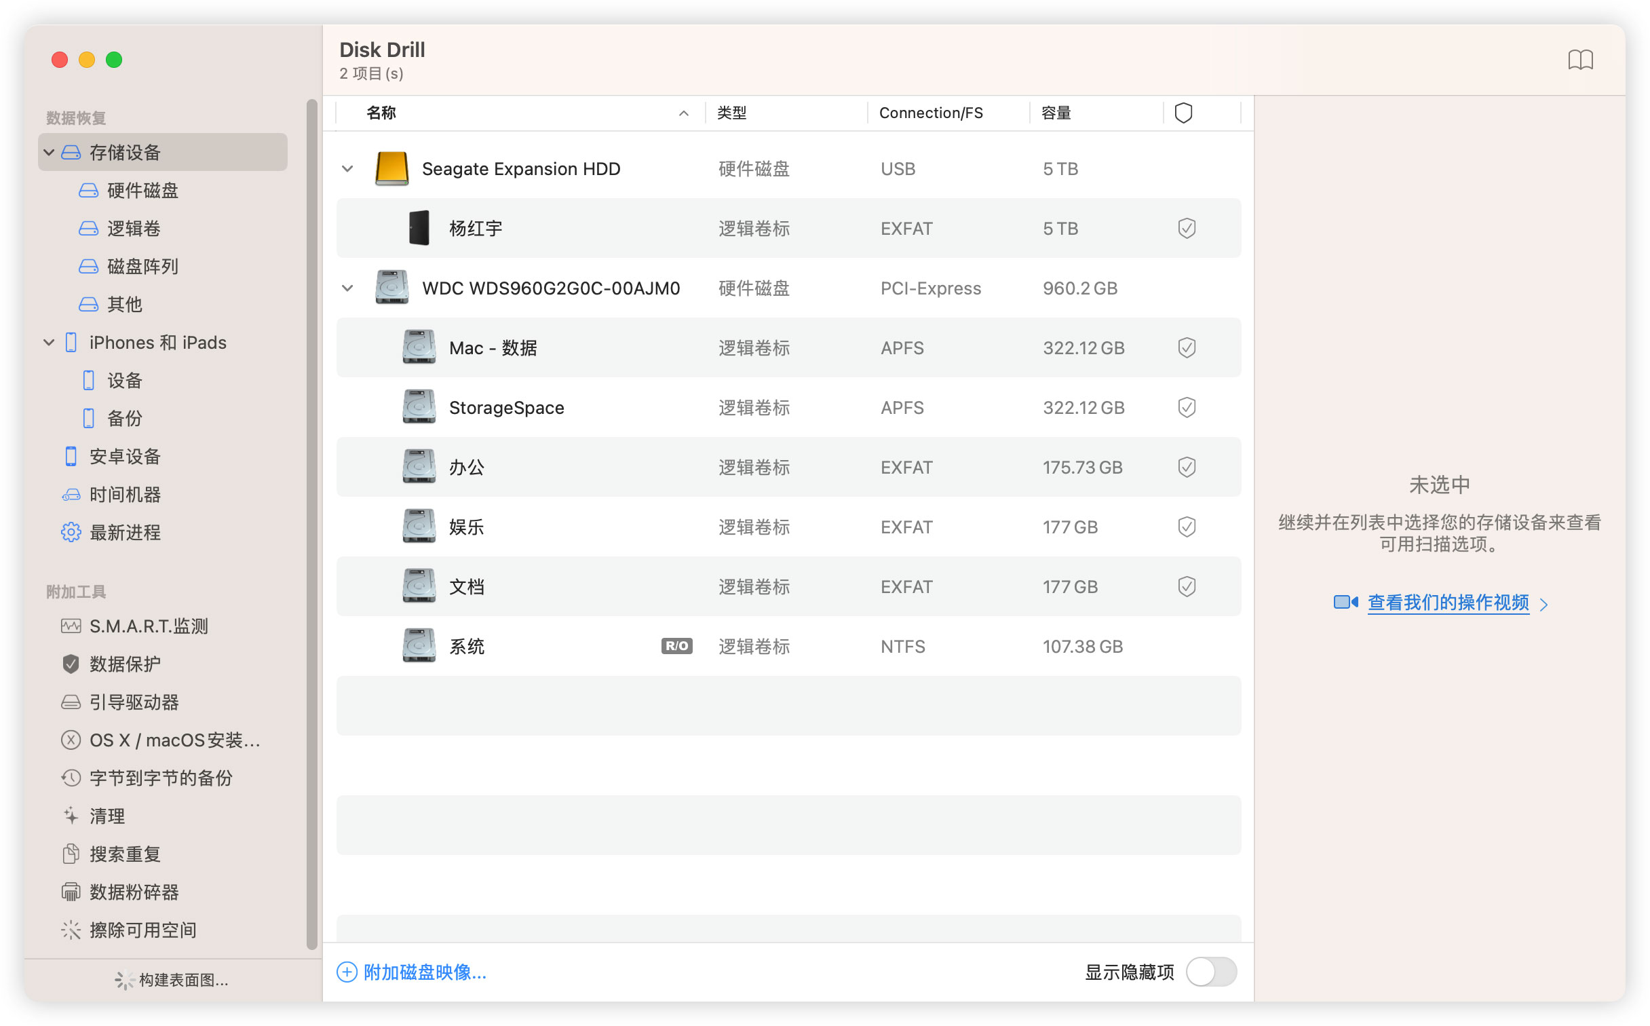Click the 175.73 GB capacity value
Screen dimensions: 1650x1026
(x=1082, y=467)
